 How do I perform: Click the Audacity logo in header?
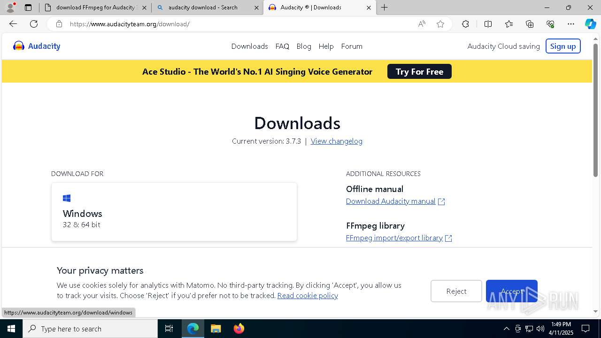(37, 46)
